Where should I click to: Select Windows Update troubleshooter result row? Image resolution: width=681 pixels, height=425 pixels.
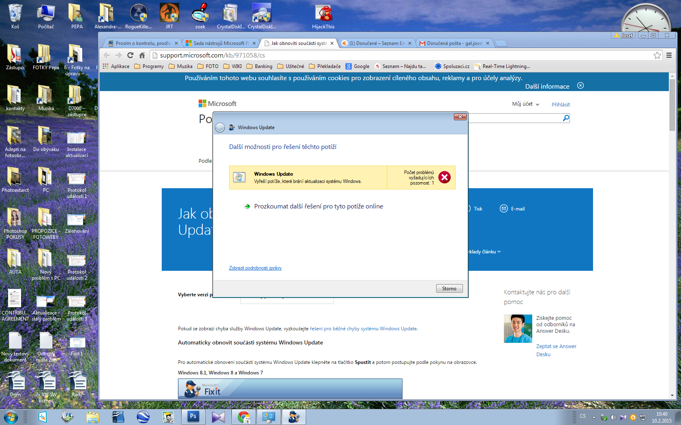[342, 177]
